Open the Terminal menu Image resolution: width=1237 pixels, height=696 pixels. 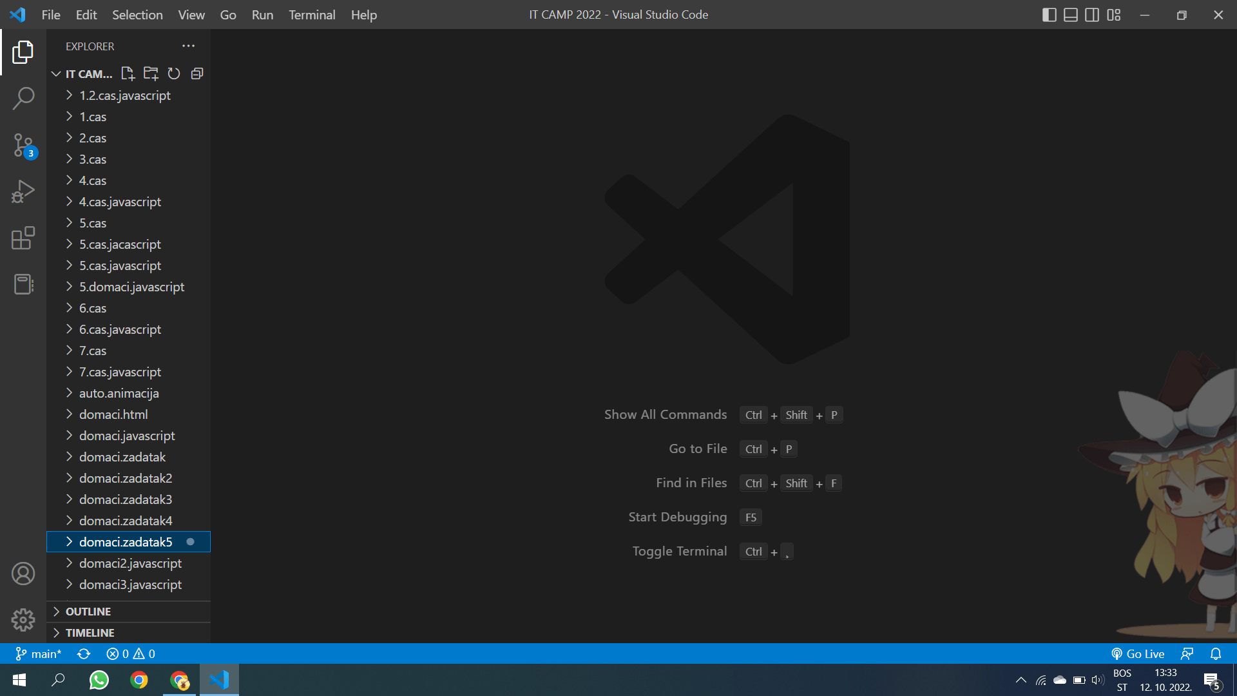(312, 14)
